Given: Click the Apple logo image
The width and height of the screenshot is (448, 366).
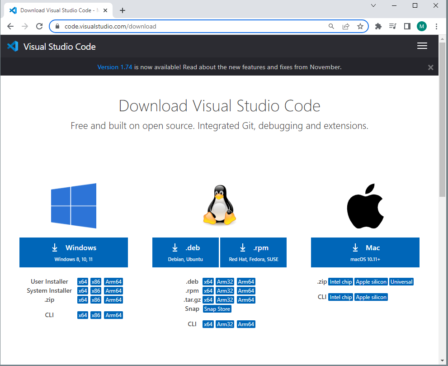Looking at the screenshot, I should click(365, 206).
